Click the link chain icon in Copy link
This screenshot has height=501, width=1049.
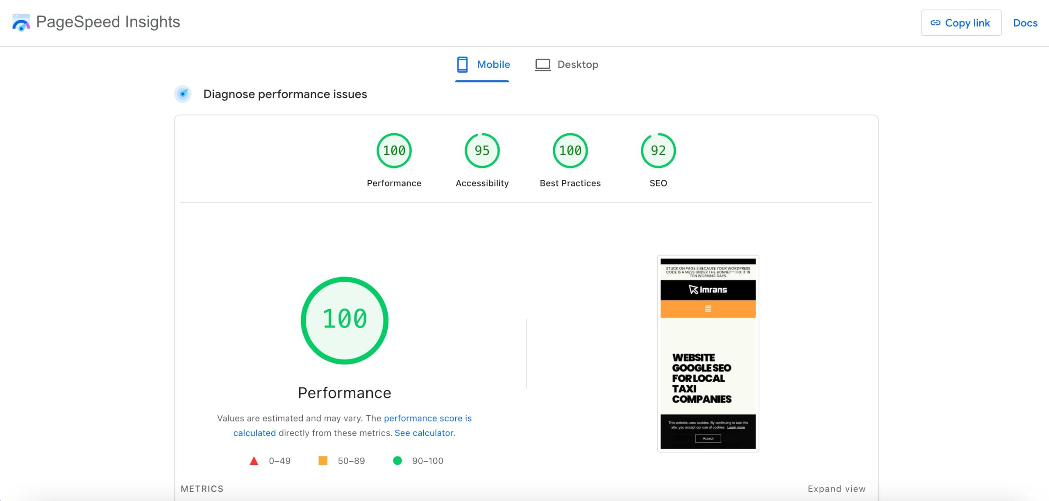[x=935, y=23]
